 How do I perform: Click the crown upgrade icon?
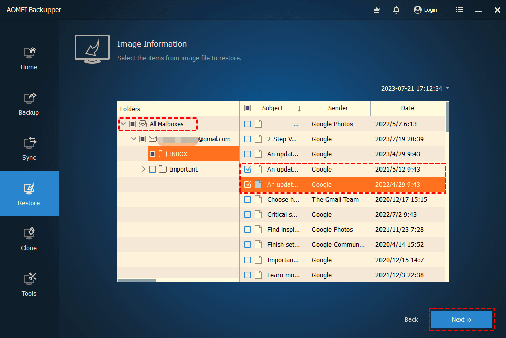coord(377,10)
